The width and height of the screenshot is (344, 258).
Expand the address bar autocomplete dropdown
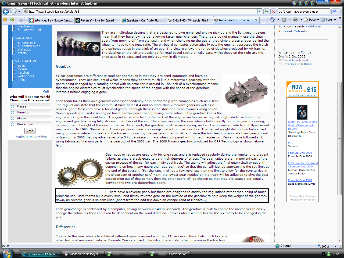[x=260, y=11]
